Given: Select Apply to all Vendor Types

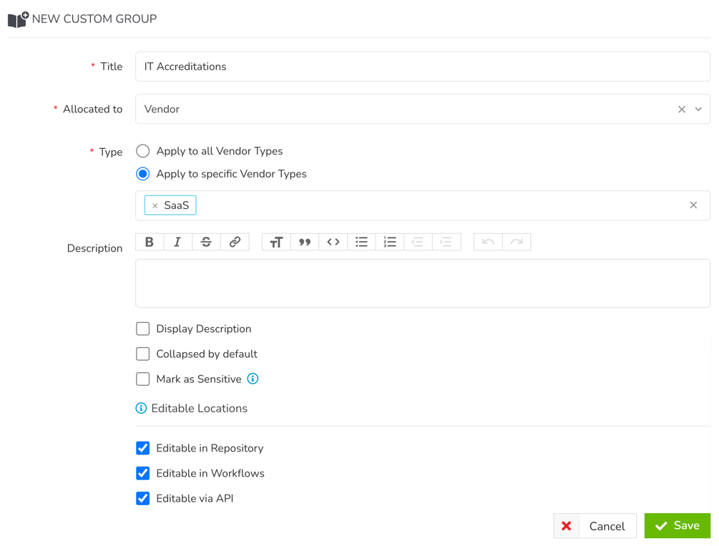Looking at the screenshot, I should 142,151.
